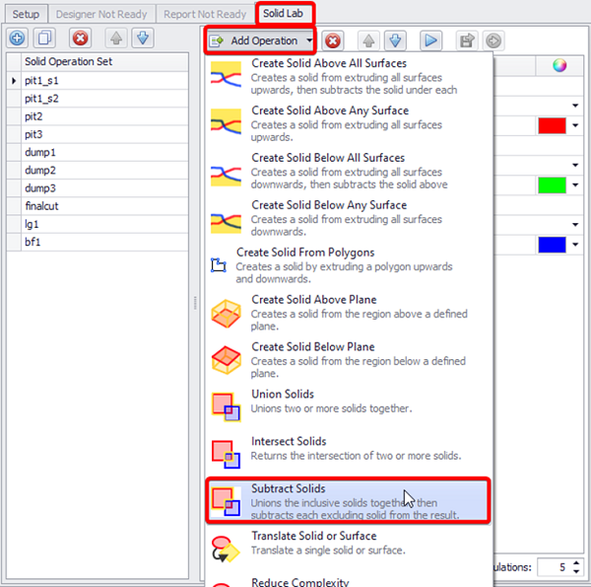
Task: Choose Create Solid Above Plane
Action: coord(349,312)
